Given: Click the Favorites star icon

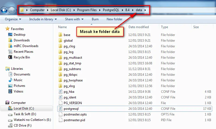Looking at the screenshot, I should [8, 29].
